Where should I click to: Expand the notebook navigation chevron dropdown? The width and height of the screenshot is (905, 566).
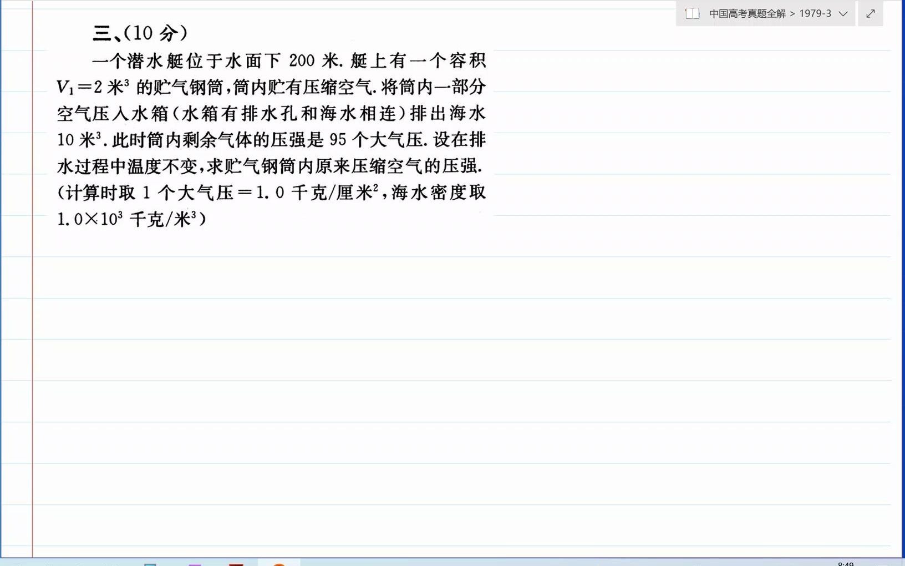click(x=843, y=14)
